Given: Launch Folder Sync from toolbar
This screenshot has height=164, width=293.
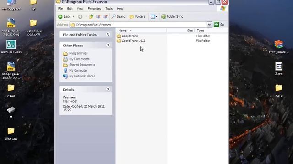Looking at the screenshot, I should point(172,16).
